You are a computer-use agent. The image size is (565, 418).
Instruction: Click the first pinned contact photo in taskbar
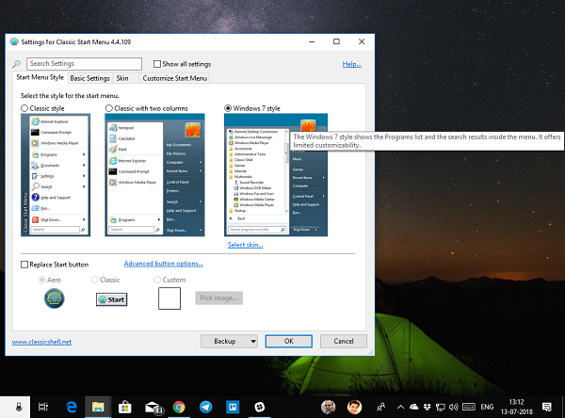tap(328, 408)
